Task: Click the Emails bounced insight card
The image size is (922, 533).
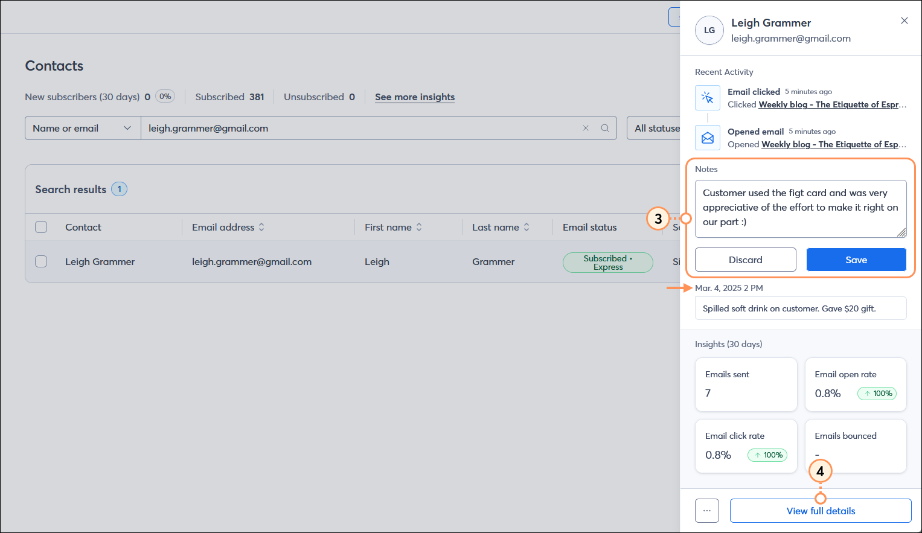Action: tap(856, 445)
